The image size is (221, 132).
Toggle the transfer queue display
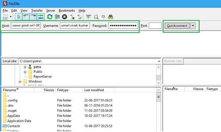point(41,17)
